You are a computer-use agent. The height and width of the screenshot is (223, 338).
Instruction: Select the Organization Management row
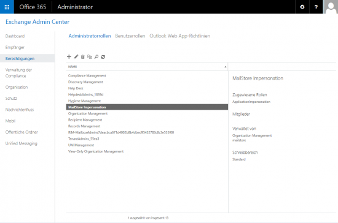click(x=147, y=113)
